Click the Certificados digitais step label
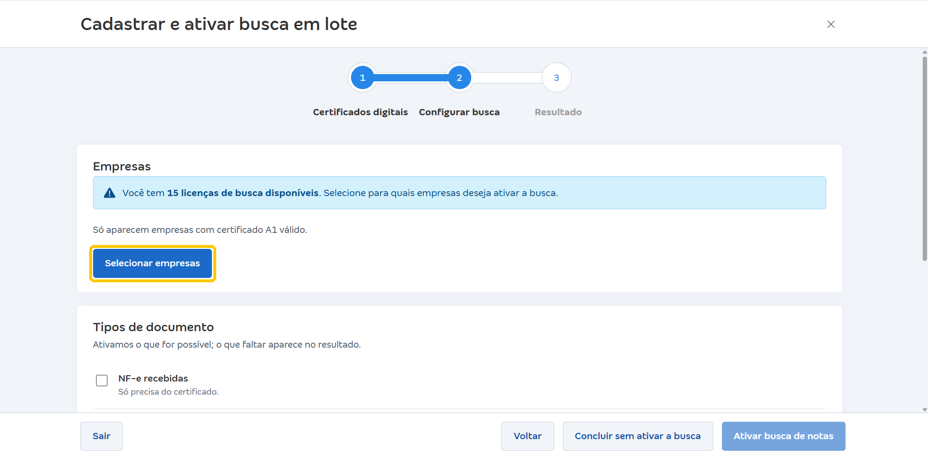The width and height of the screenshot is (928, 459). coord(360,112)
